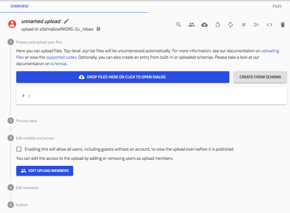Download the upload files with cloud icon
This screenshot has width=290, height=213.
pos(204,24)
